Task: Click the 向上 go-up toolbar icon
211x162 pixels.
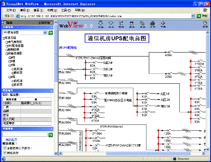Action: tap(111, 24)
